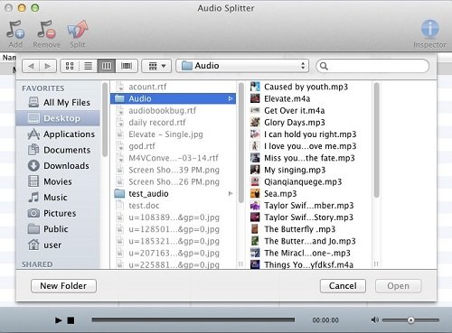Viewport: 452px width, 333px height.
Task: Click the Glory Days.mp3 artwork icon
Action: tap(255, 123)
